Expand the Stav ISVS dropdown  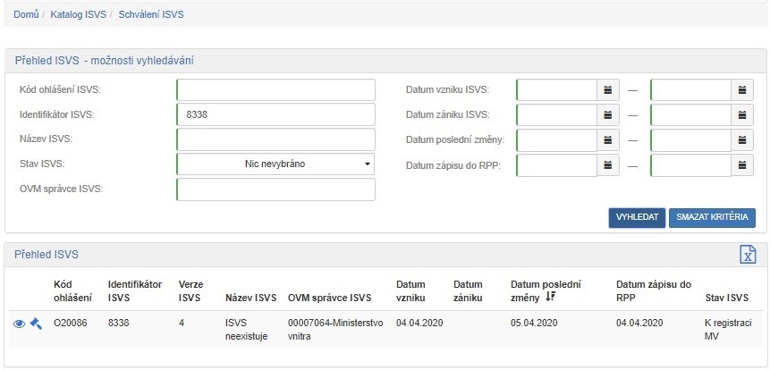[275, 164]
